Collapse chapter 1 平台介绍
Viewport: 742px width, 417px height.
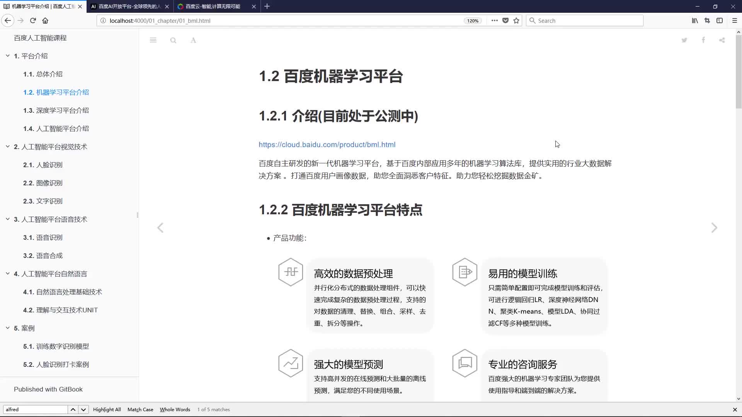pyautogui.click(x=8, y=56)
